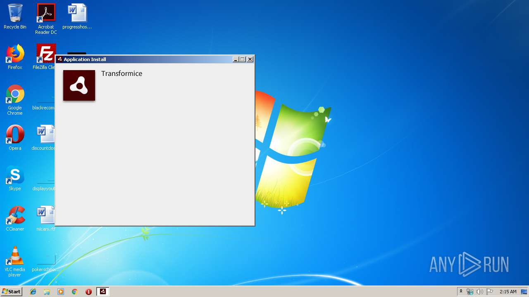This screenshot has width=529, height=297.
Task: Open the Recycle Bin desktop icon
Action: coord(15,16)
